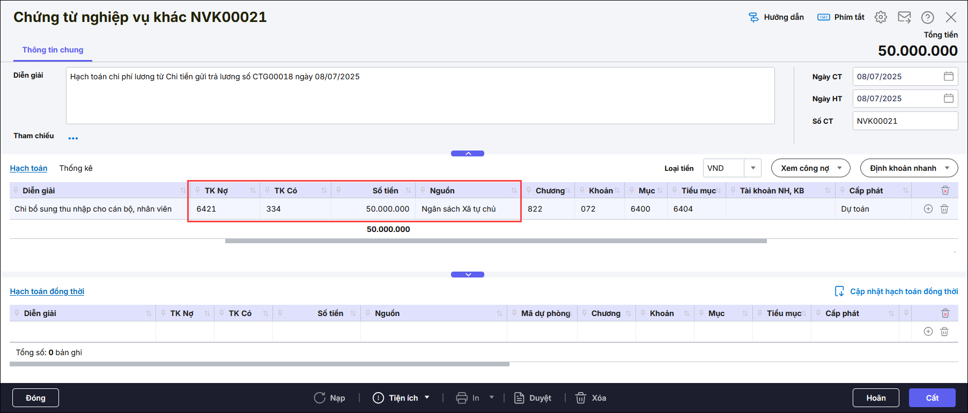This screenshot has height=413, width=968.
Task: Pin the TK Nợ column
Action: [197, 191]
